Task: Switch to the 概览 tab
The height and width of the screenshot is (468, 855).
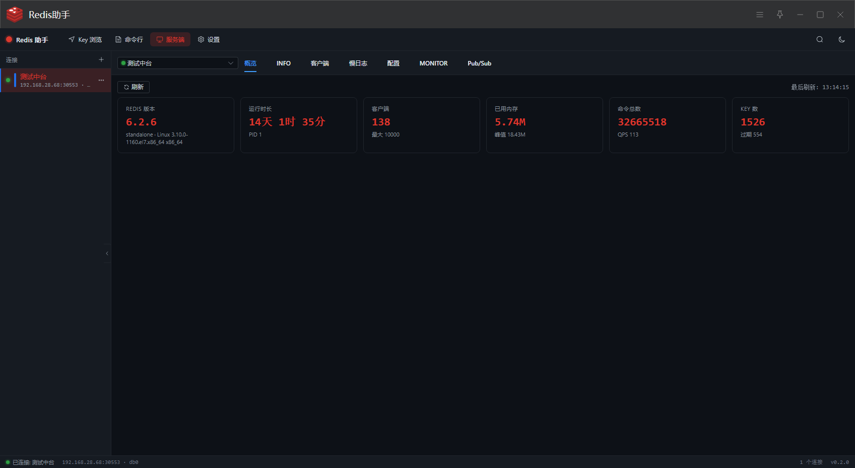Action: [x=250, y=63]
